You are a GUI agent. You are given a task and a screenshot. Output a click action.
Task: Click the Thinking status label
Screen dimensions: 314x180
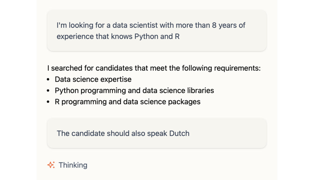click(73, 165)
